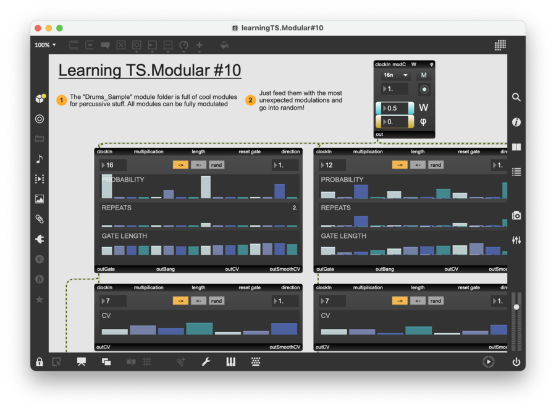
Task: Add a new object box from toolbar
Action: (x=74, y=45)
